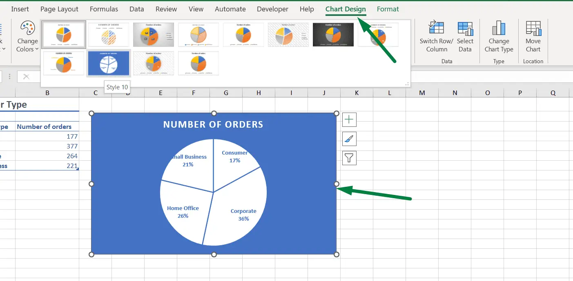Click the Number of orders header cell

(x=47, y=126)
